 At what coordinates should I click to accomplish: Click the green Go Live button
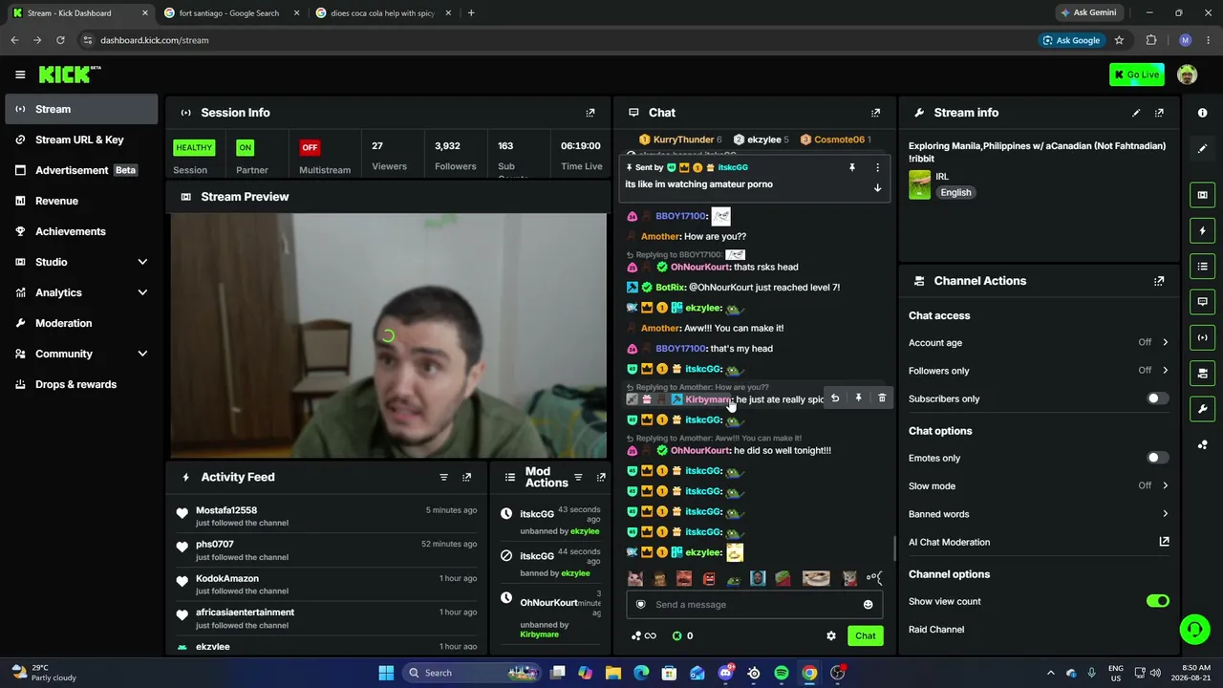1136,75
